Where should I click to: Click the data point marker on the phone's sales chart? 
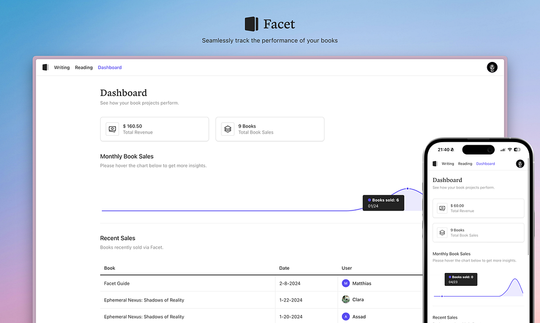(442, 296)
